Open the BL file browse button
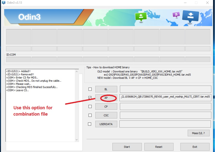The width and height of the screenshot is (215, 152). pyautogui.click(x=106, y=89)
